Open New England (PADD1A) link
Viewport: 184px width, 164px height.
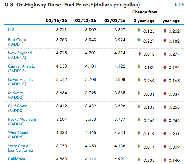tap(20, 55)
